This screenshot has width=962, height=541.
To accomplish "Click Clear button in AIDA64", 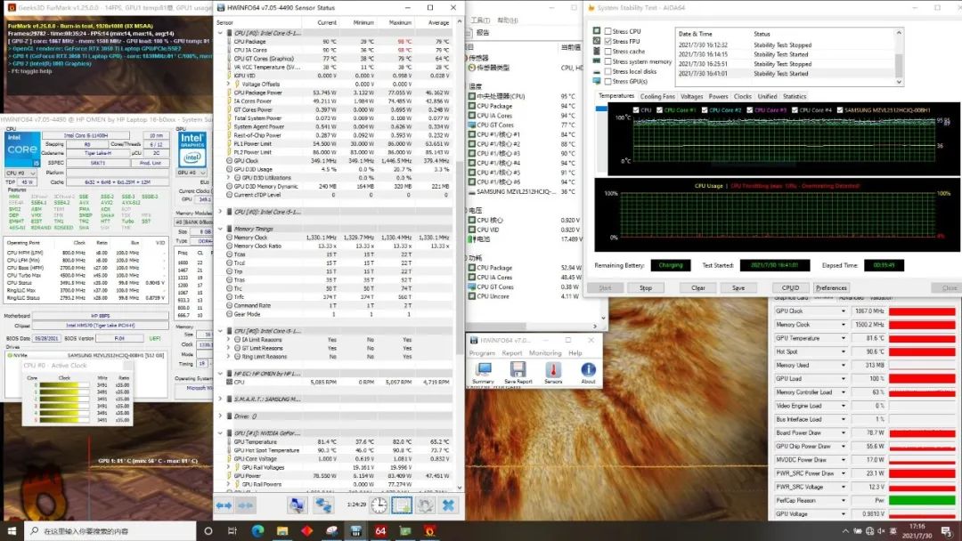I will coord(698,288).
